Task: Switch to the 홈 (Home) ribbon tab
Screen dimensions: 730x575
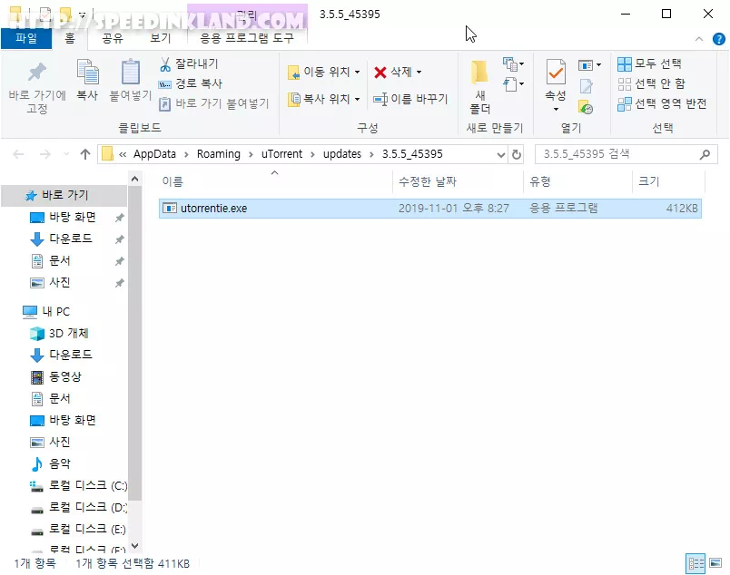Action: coord(70,38)
